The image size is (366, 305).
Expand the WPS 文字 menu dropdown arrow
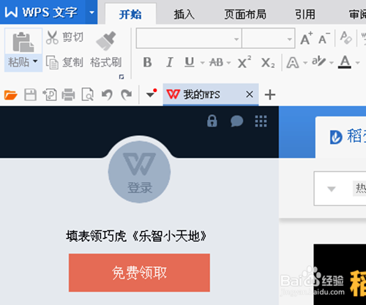coord(91,12)
